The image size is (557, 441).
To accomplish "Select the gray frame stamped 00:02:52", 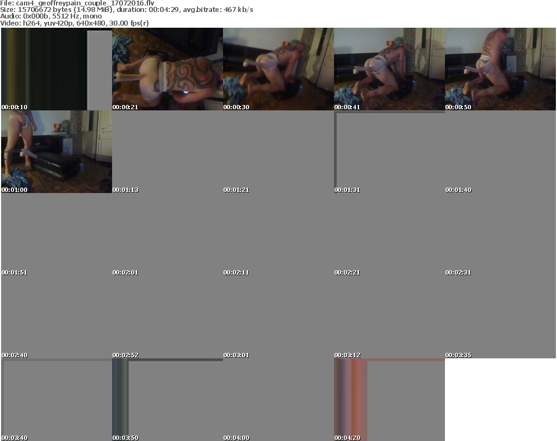I will tap(168, 317).
